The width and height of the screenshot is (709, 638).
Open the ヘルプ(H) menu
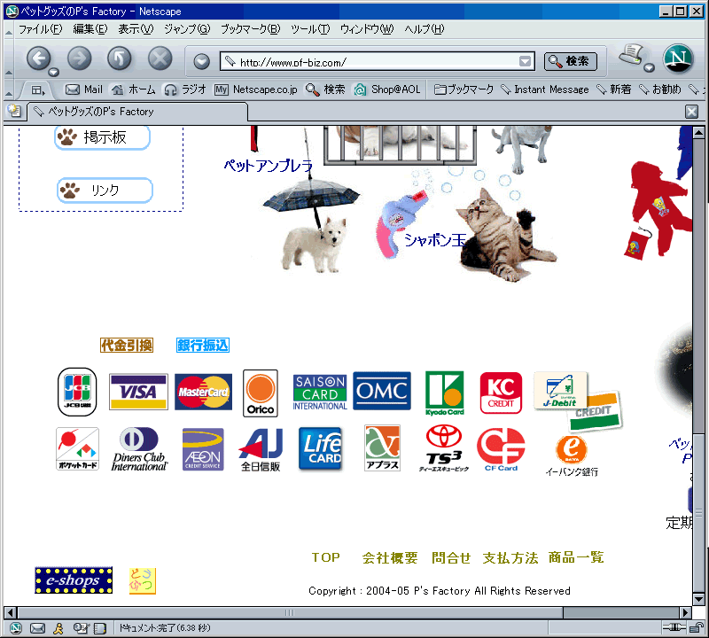[x=425, y=29]
